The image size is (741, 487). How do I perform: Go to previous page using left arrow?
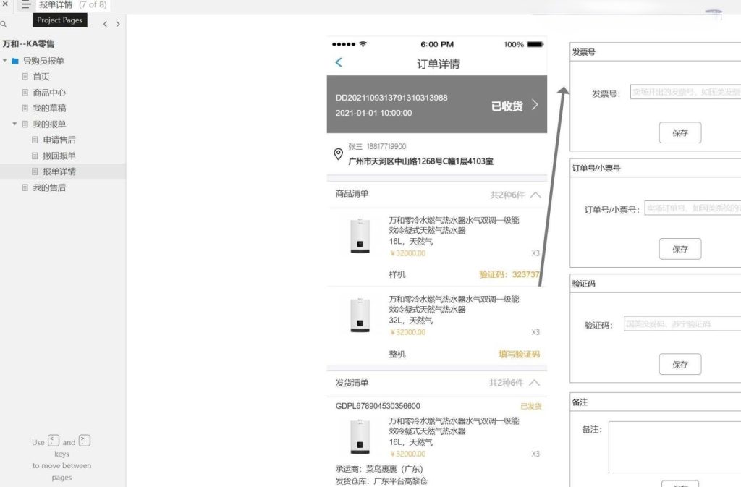point(104,24)
